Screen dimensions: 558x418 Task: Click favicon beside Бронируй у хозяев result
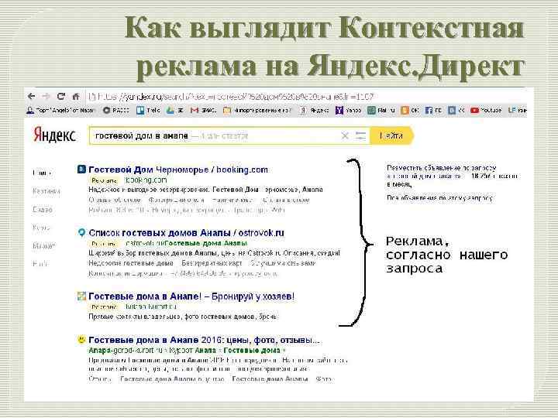[81, 296]
